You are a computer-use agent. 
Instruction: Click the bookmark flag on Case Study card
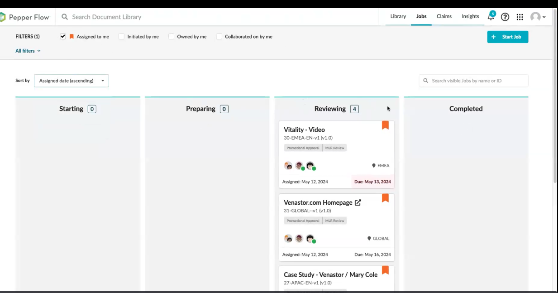385,270
